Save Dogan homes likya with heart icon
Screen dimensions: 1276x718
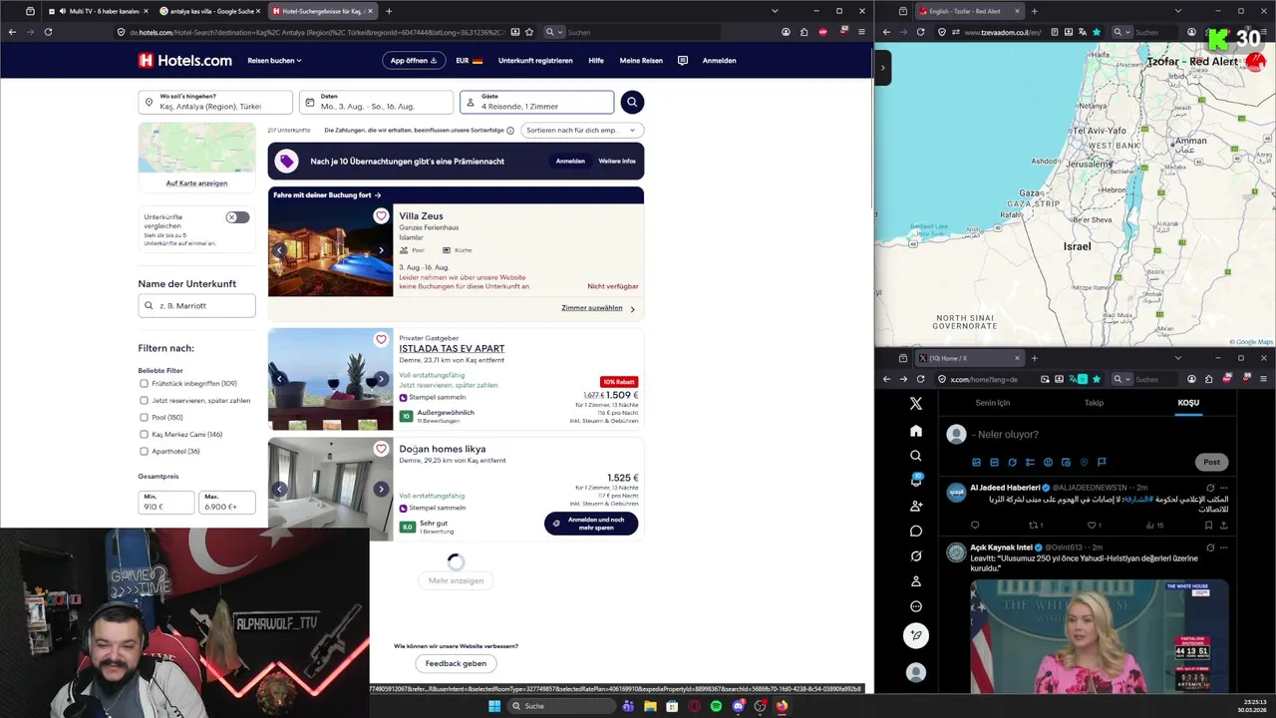click(x=381, y=449)
